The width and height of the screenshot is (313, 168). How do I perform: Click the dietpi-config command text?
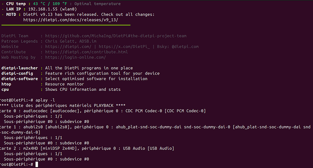click(x=17, y=74)
